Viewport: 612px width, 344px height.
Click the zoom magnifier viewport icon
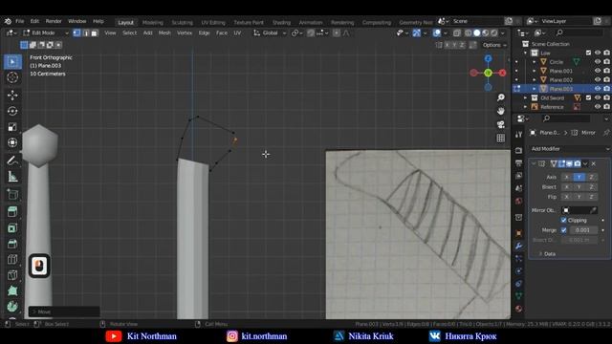pos(501,97)
